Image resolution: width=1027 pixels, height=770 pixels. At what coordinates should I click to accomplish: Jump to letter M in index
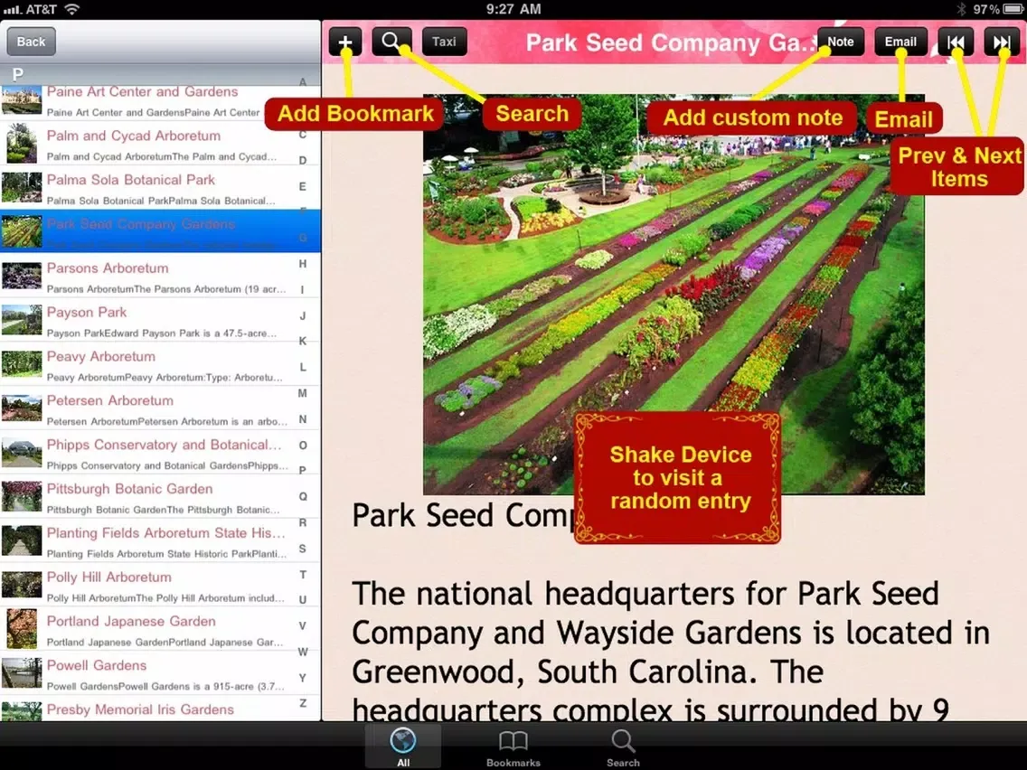point(303,393)
